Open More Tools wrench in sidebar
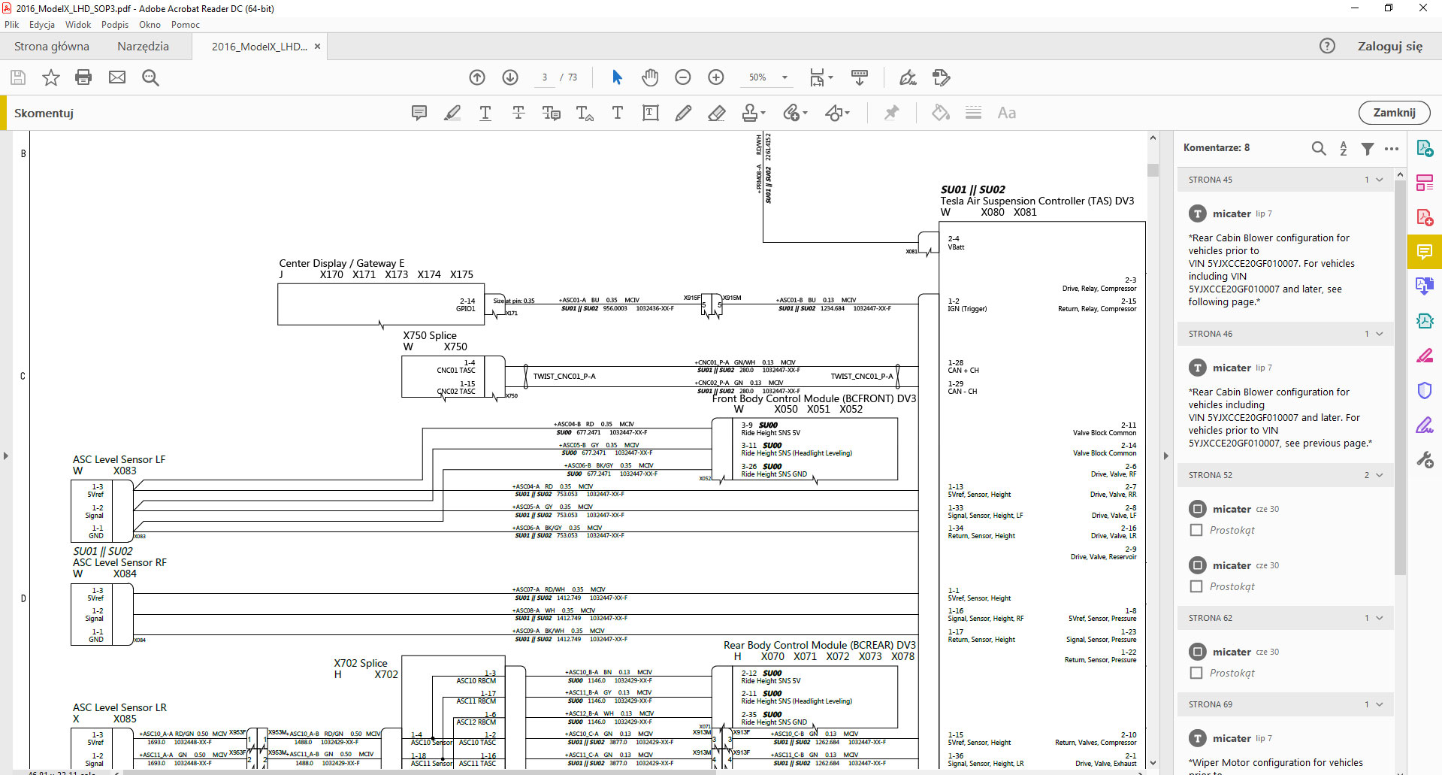This screenshot has height=775, width=1442. click(1425, 459)
